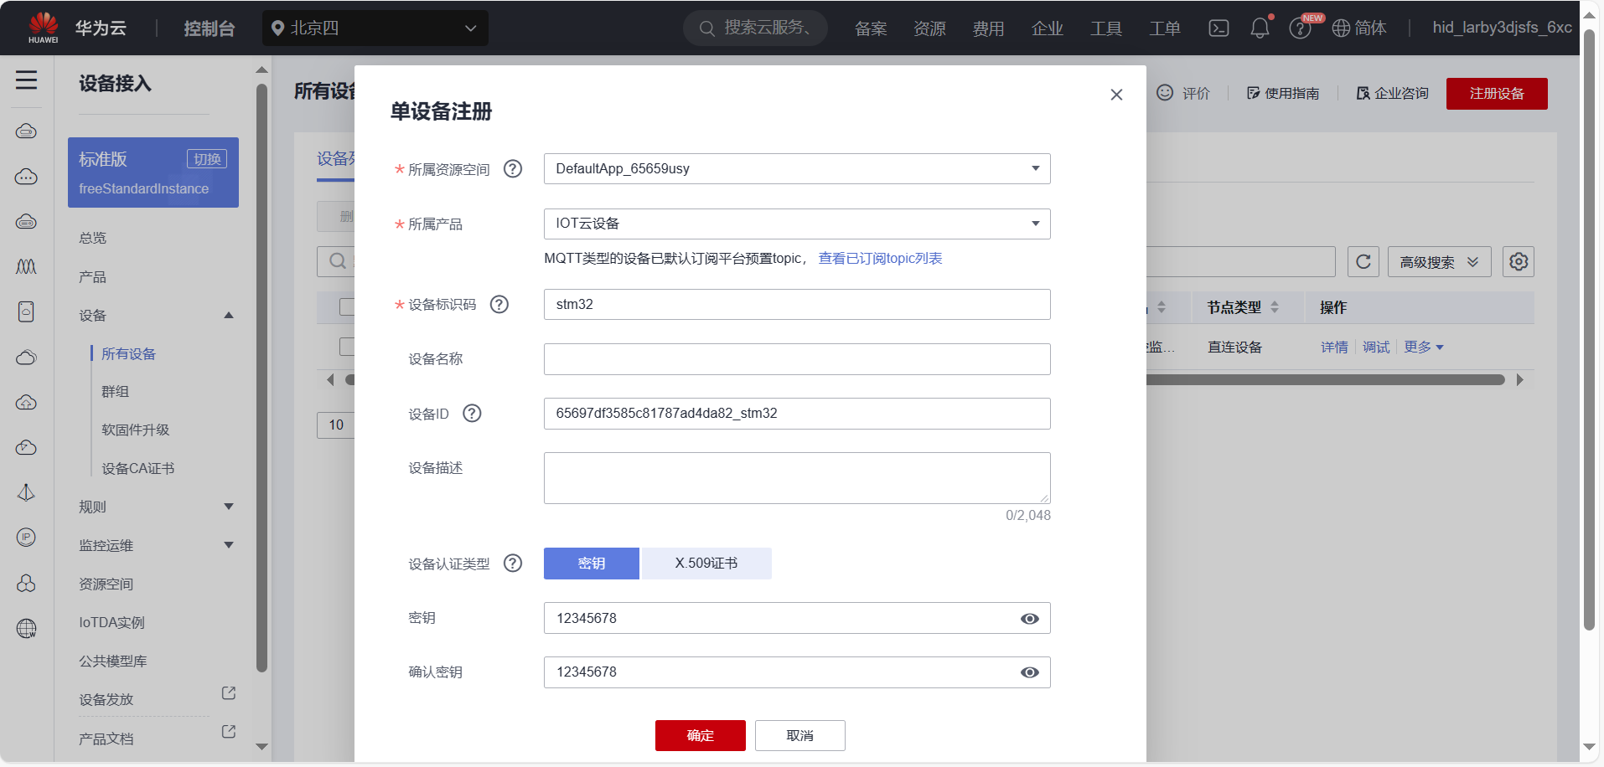Toggle the first device row checkbox
The width and height of the screenshot is (1604, 767).
click(x=346, y=347)
